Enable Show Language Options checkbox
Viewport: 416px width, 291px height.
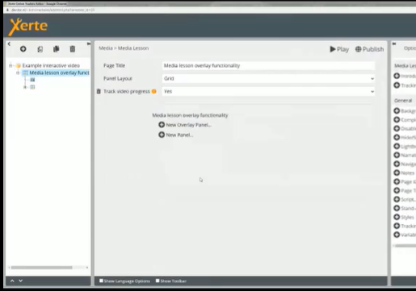coord(101,281)
